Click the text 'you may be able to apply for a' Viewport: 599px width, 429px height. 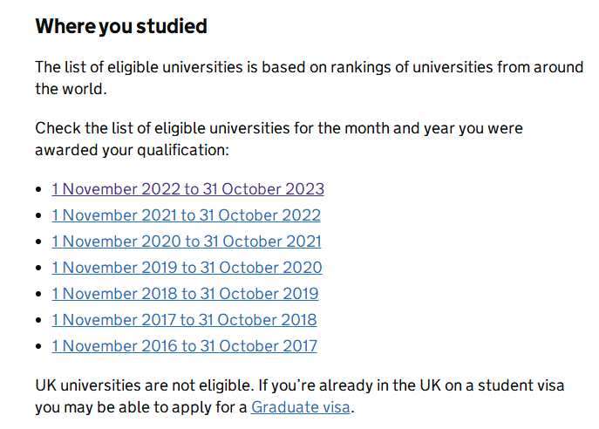[x=140, y=407]
